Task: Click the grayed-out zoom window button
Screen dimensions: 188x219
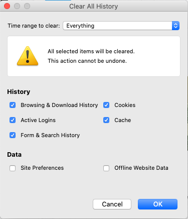Action: point(27,6)
